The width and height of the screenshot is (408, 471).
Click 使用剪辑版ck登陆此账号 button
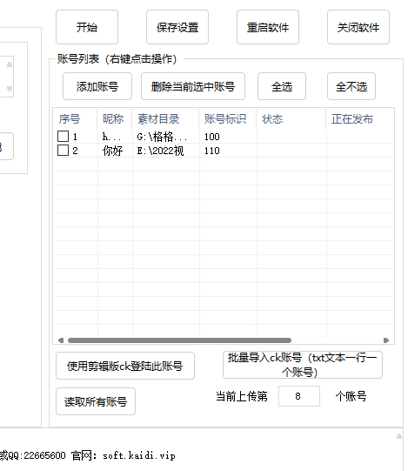125,366
